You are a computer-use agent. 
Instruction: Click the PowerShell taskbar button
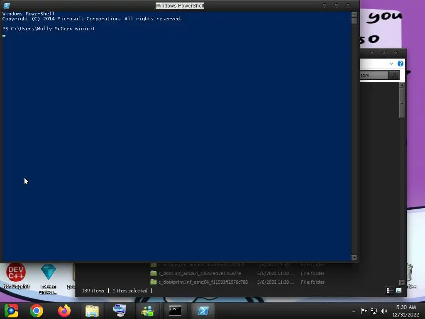point(203,311)
